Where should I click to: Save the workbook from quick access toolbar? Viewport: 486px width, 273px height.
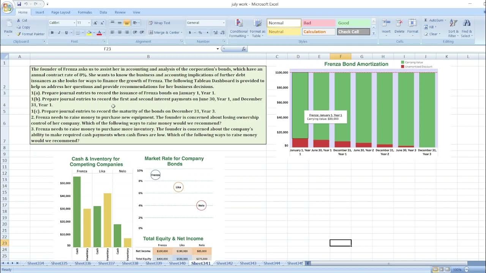pyautogui.click(x=19, y=4)
